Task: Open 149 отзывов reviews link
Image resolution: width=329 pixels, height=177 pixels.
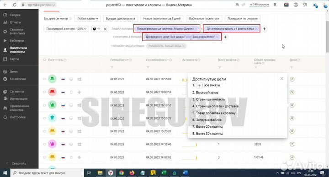Action: pyautogui.click(x=259, y=5)
